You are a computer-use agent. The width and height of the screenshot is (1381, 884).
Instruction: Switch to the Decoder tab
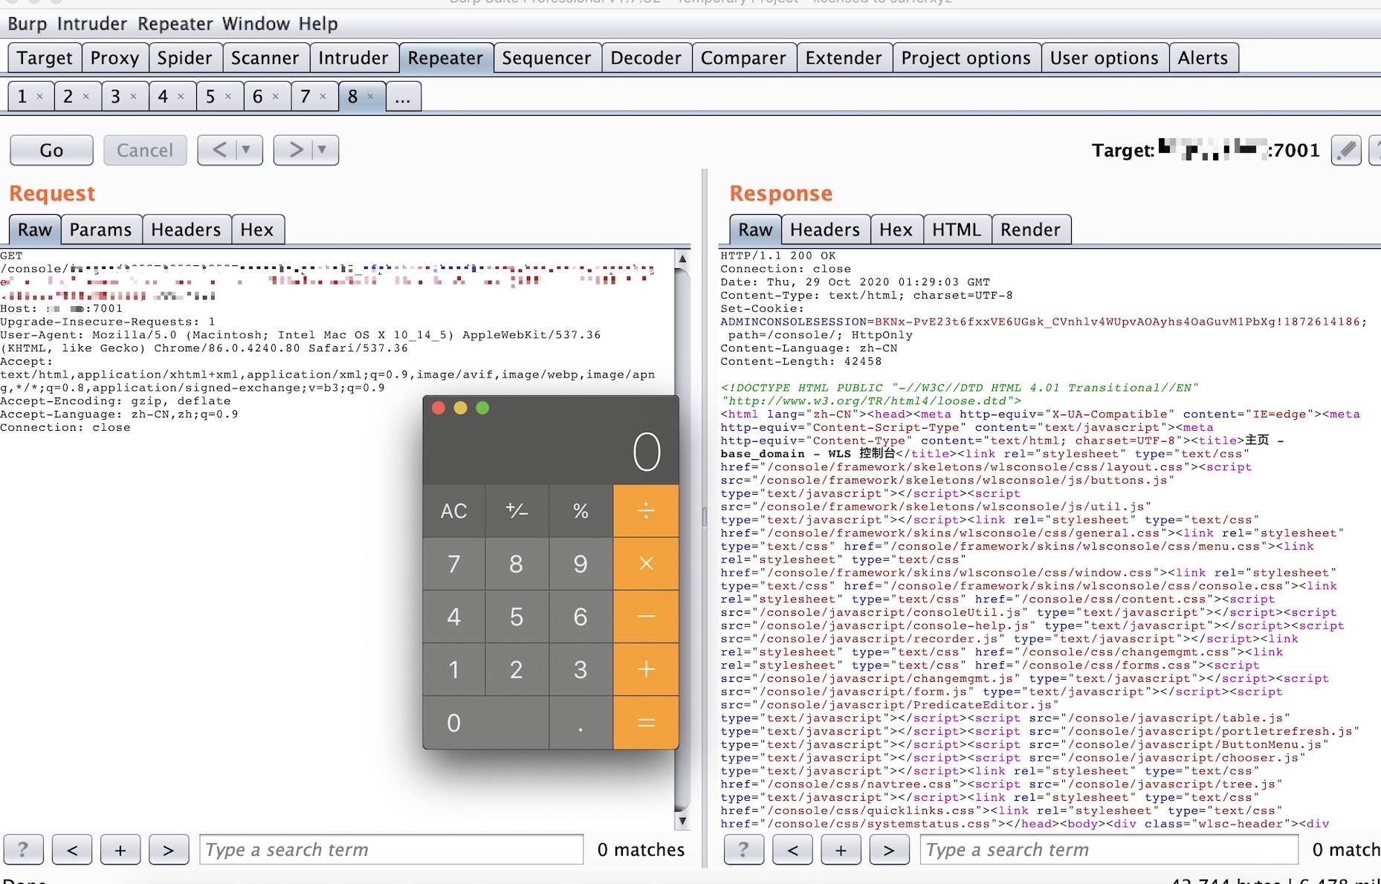click(646, 58)
